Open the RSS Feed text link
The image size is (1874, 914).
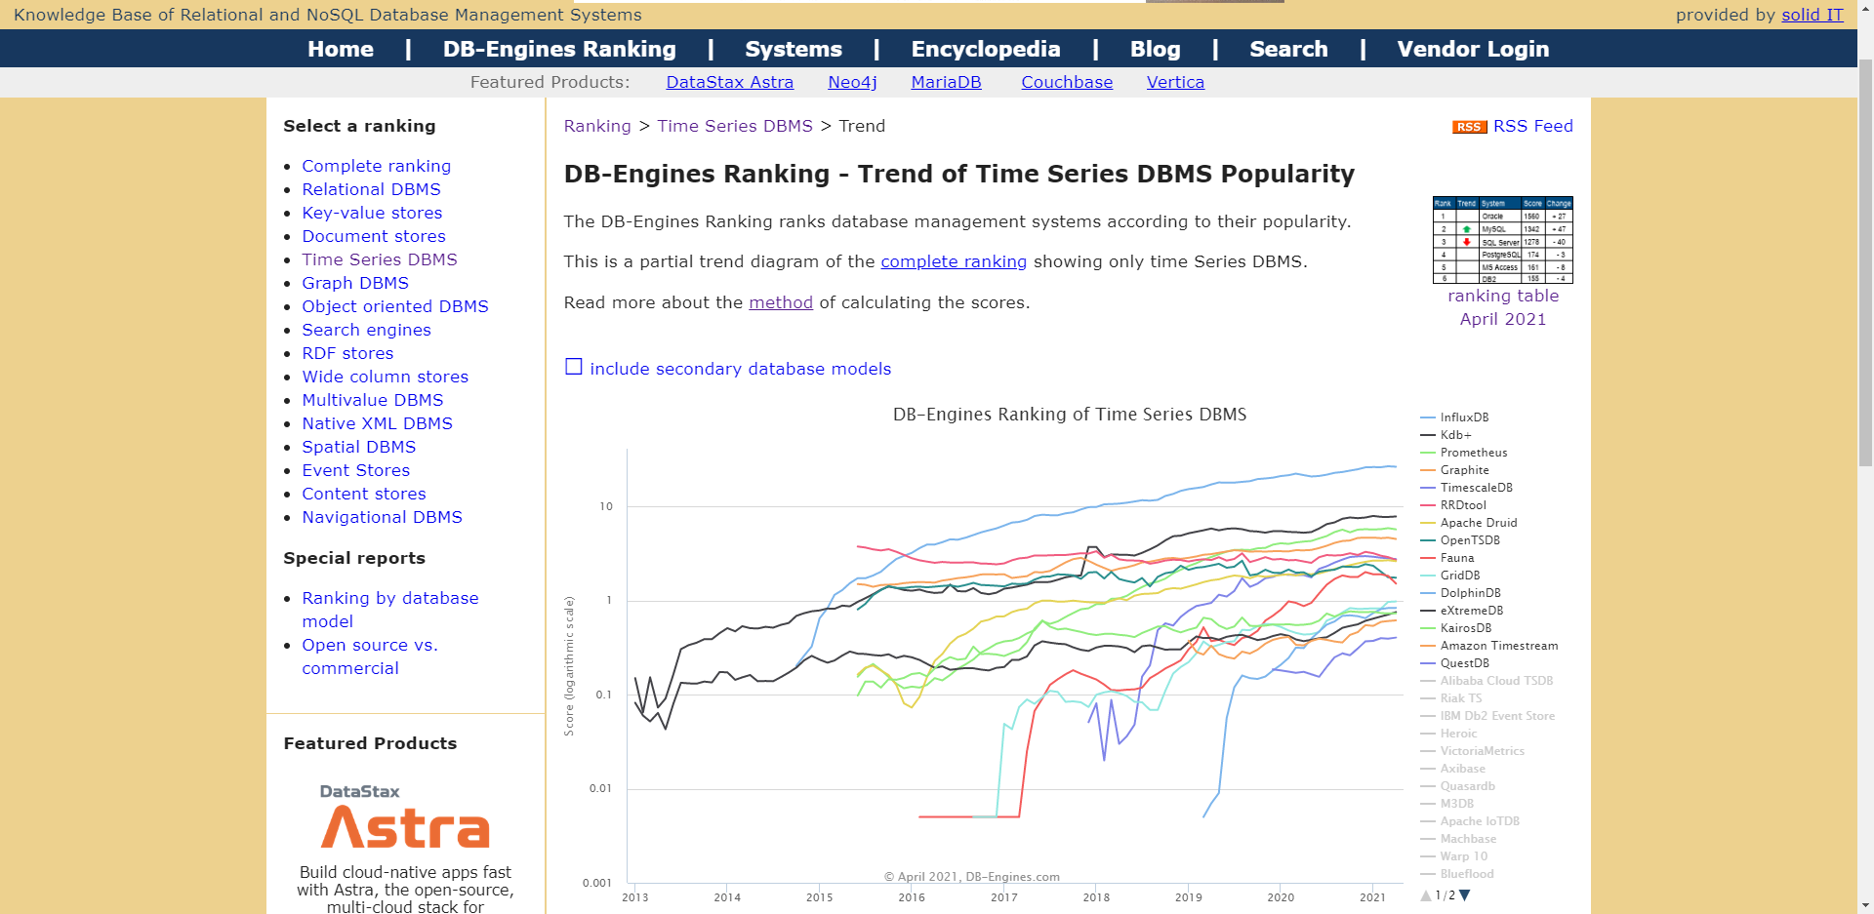[x=1532, y=126]
